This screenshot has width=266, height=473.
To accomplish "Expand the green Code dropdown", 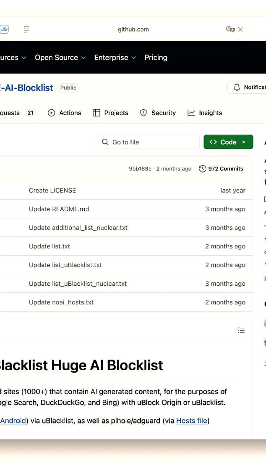I will click(228, 142).
